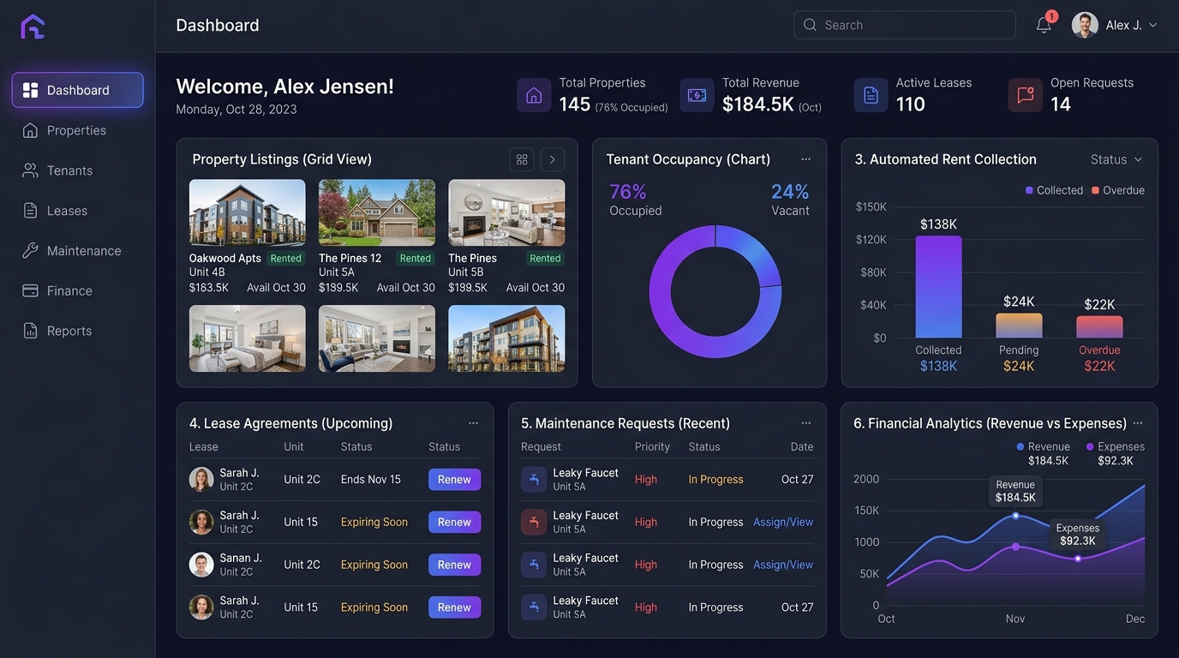Show Reports from the sidebar
Viewport: 1179px width, 658px height.
pyautogui.click(x=77, y=331)
